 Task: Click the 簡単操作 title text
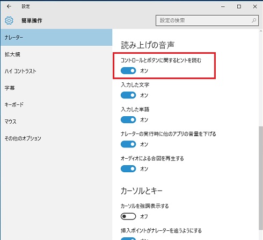pyautogui.click(x=32, y=20)
